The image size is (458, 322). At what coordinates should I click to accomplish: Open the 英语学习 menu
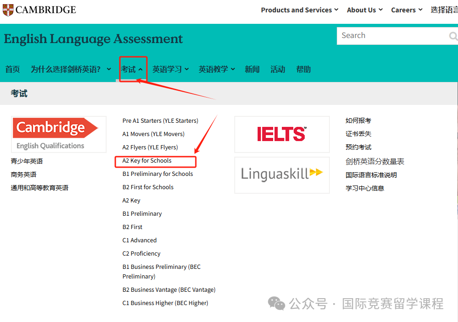(x=171, y=69)
